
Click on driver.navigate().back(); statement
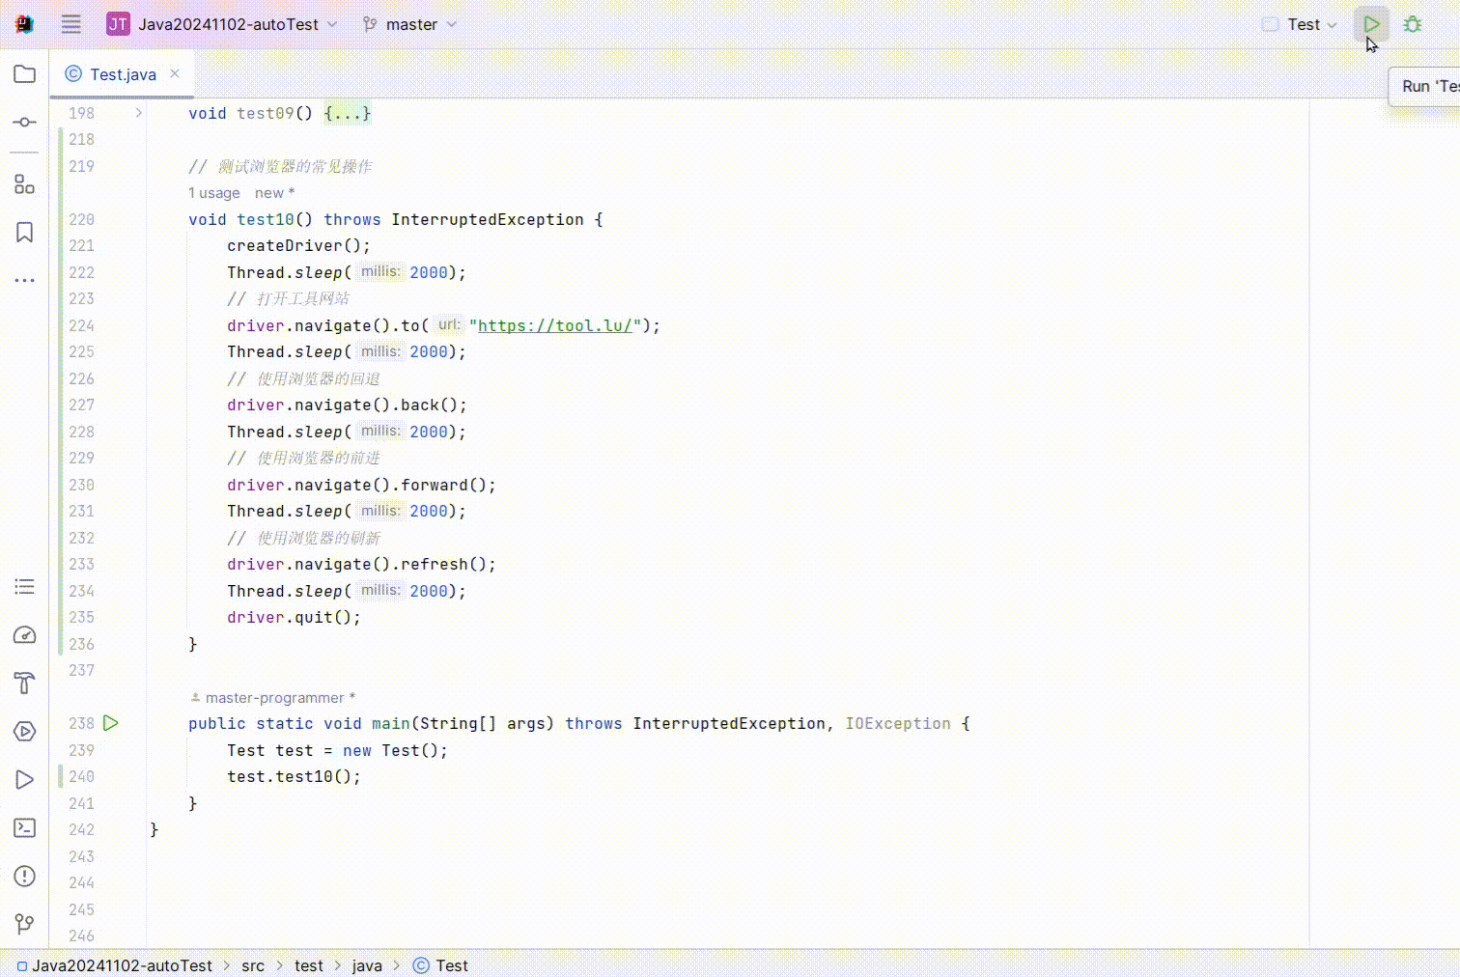click(x=347, y=405)
